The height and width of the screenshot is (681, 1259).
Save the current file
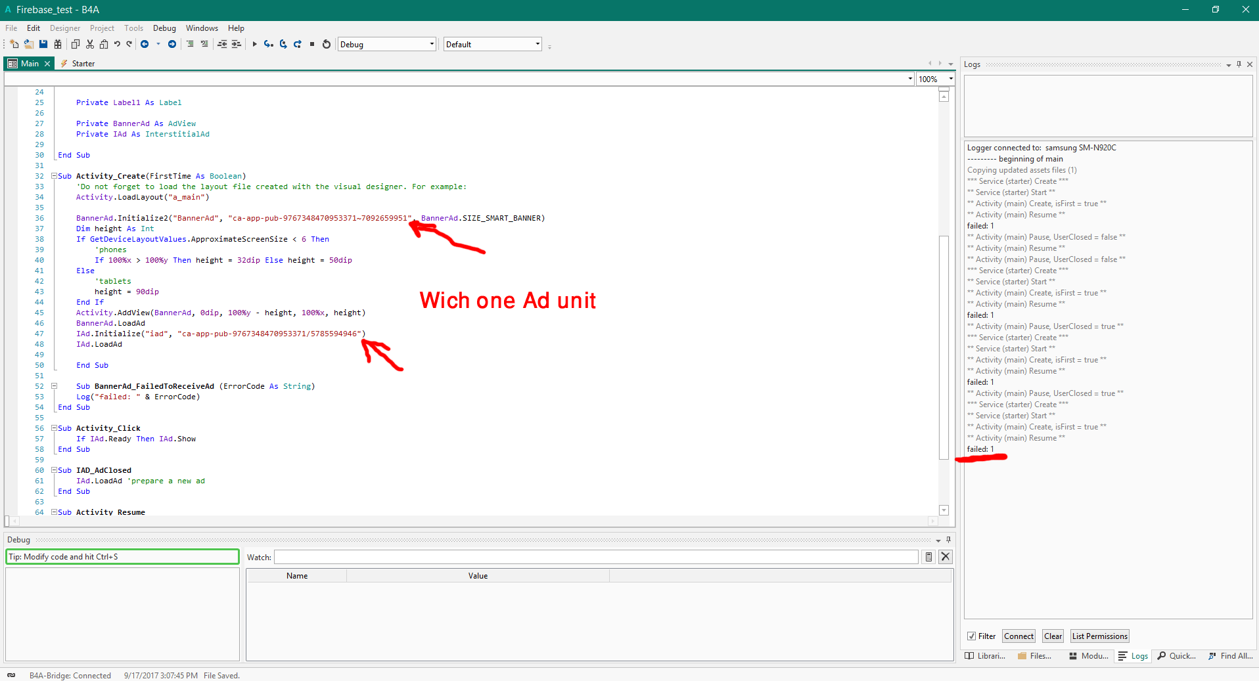(x=43, y=43)
